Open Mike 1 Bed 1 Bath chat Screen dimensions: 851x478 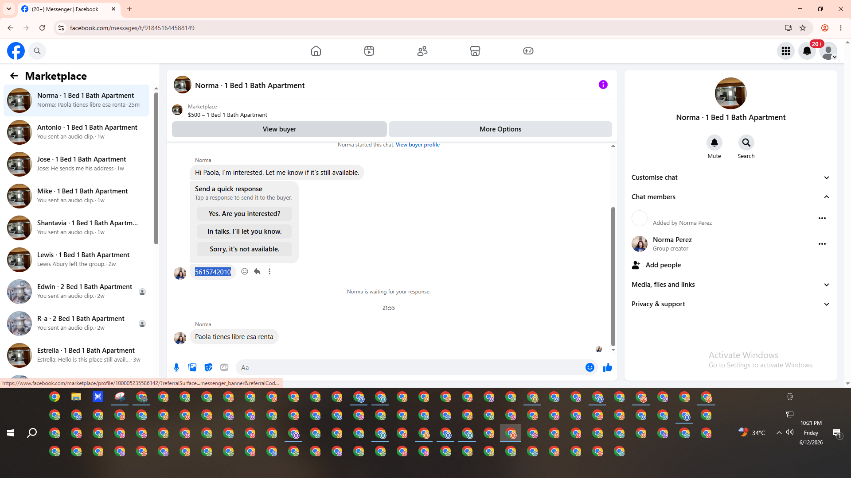click(x=77, y=196)
